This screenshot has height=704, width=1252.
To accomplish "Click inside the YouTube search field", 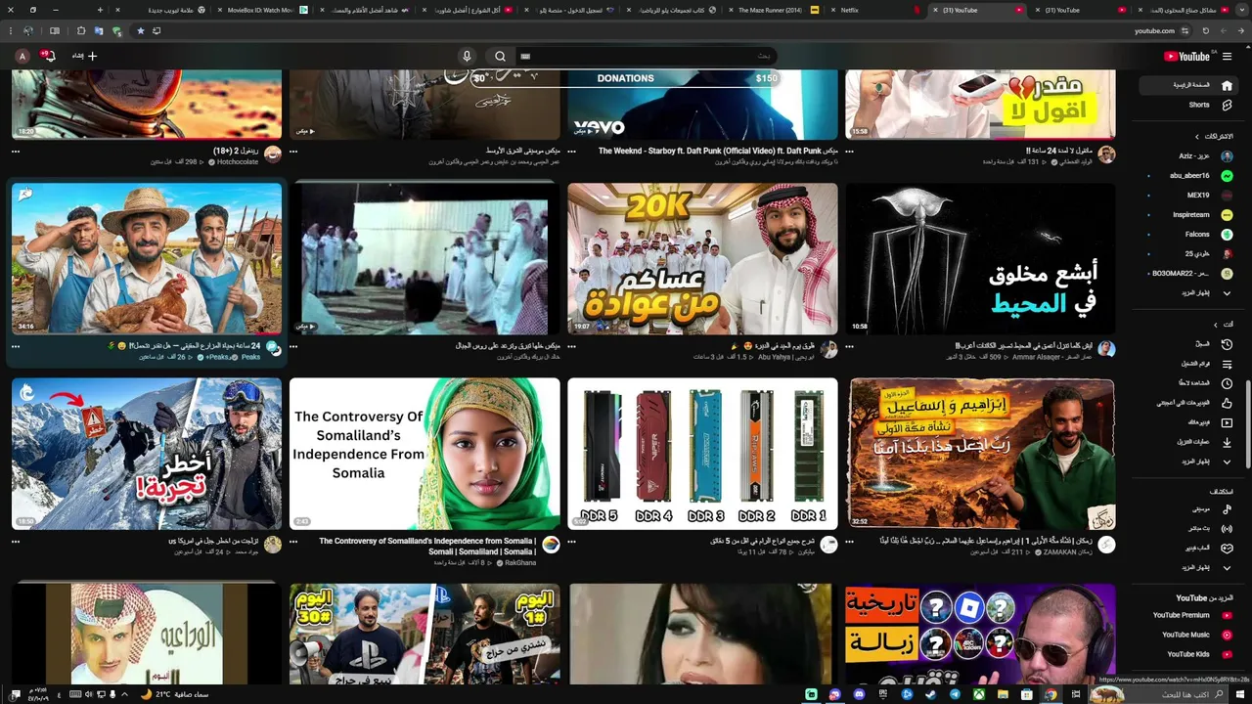I will click(646, 57).
